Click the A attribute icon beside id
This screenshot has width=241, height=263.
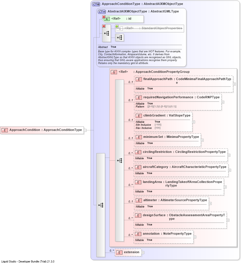(x=107, y=19)
